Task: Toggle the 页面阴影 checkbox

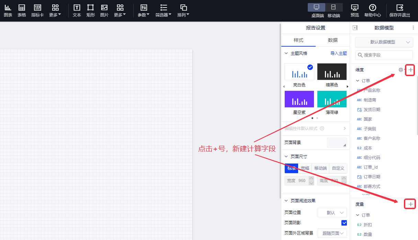Action: pos(344,223)
